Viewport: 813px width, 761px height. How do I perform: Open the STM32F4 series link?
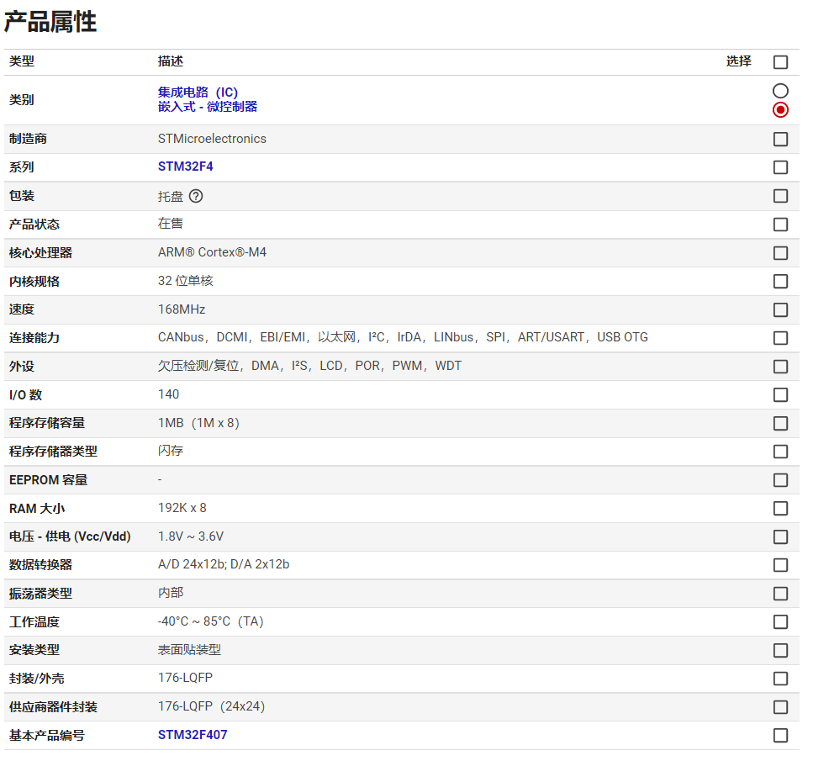[185, 166]
